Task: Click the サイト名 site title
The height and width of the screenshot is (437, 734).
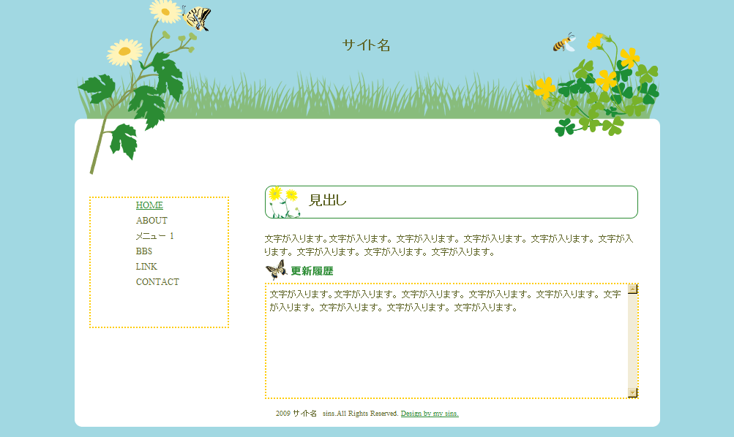Action: click(x=366, y=45)
